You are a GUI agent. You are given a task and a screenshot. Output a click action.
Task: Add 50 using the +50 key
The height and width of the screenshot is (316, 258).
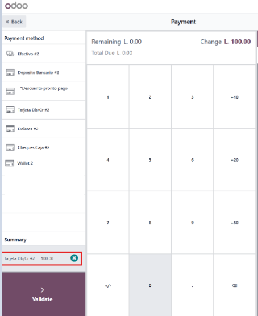tap(235, 223)
